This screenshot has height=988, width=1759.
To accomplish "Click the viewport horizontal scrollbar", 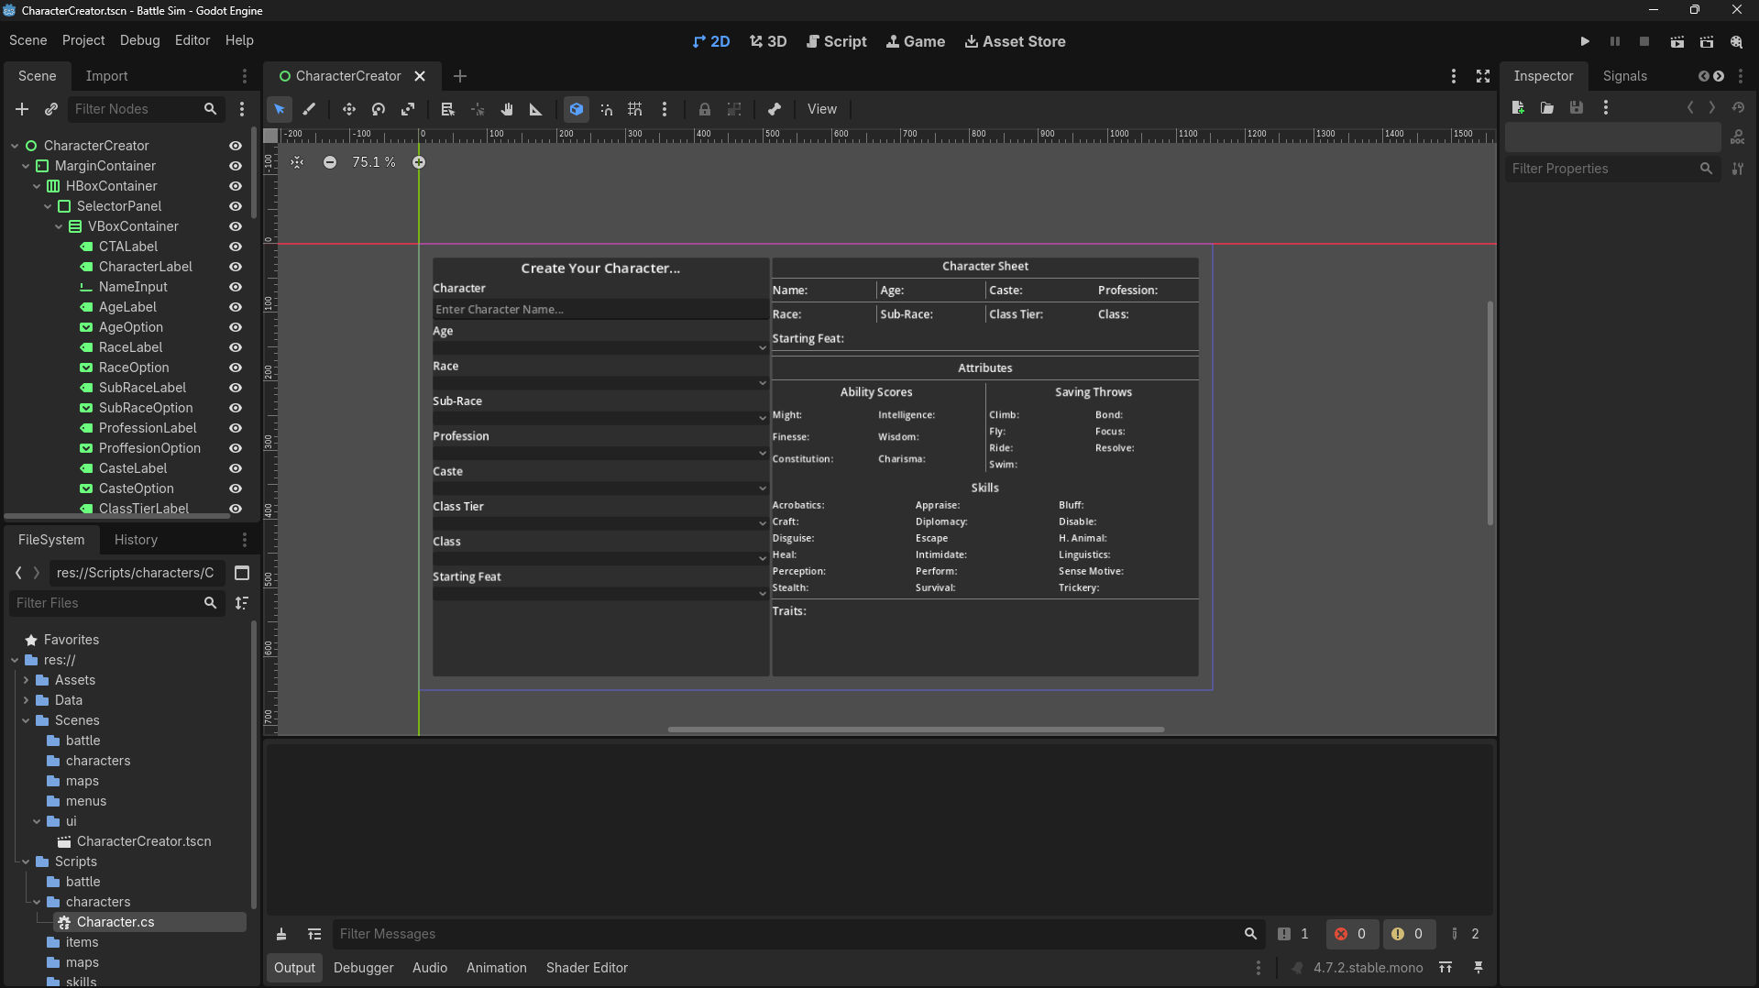I will click(x=916, y=730).
